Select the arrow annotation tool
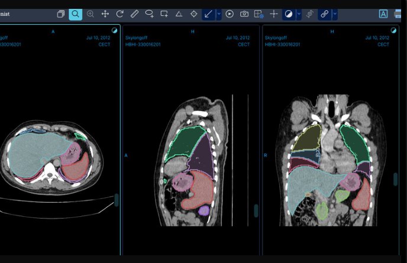Image resolution: width=407 pixels, height=263 pixels. [x=208, y=14]
